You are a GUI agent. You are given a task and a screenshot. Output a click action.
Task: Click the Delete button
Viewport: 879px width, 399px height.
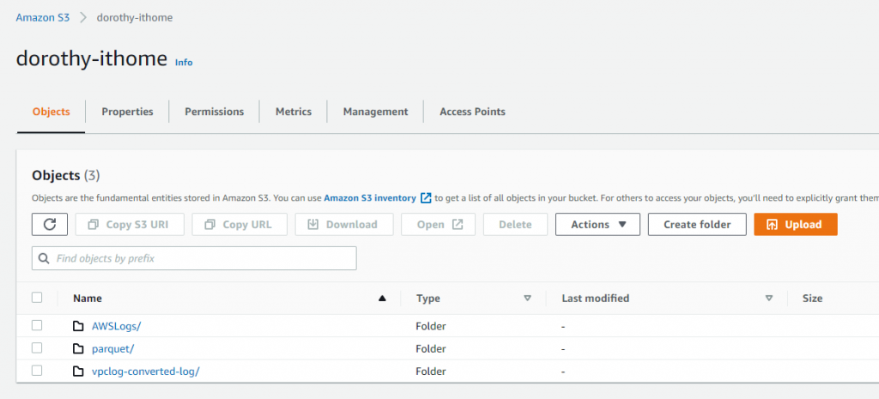[x=515, y=224]
